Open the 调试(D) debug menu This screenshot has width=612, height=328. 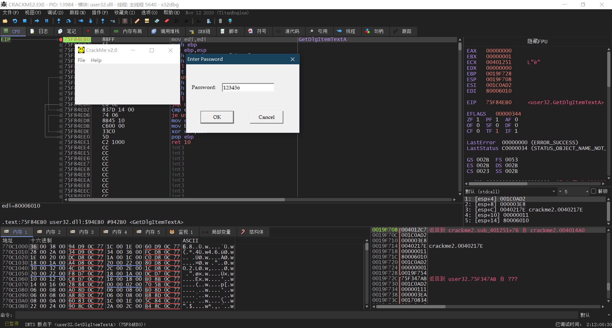point(55,13)
